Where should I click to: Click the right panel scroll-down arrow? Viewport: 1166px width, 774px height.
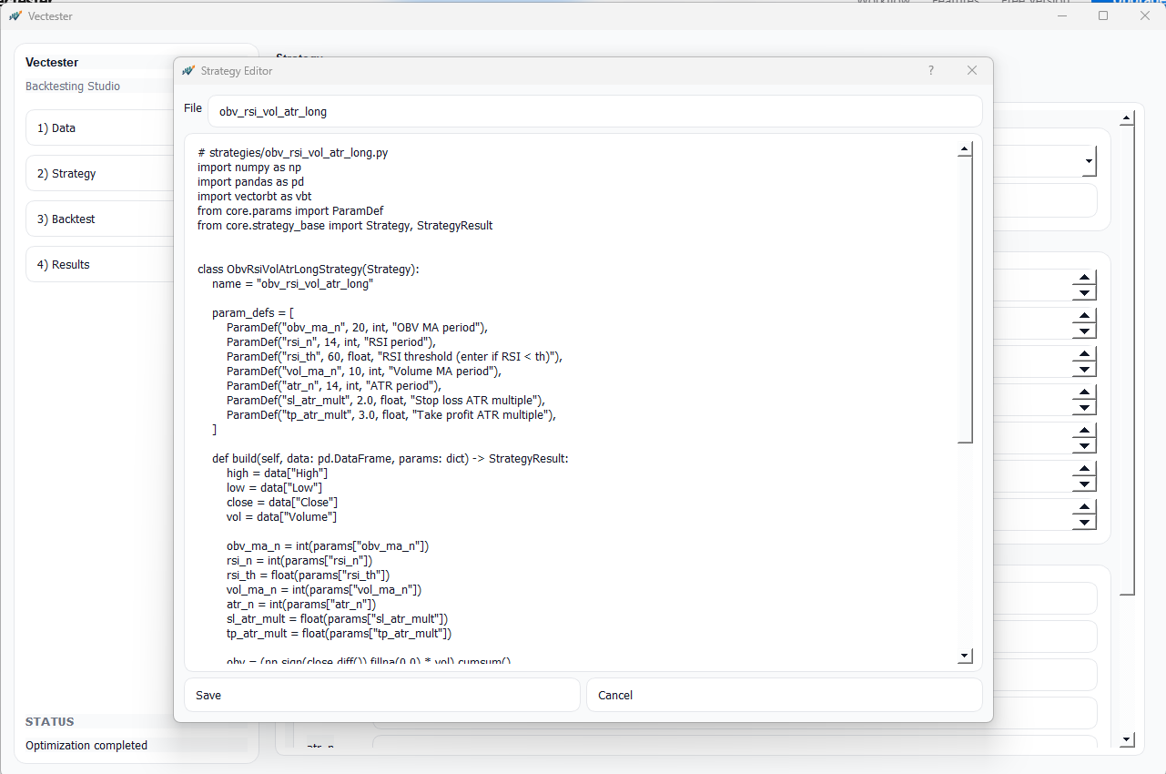click(x=1126, y=739)
